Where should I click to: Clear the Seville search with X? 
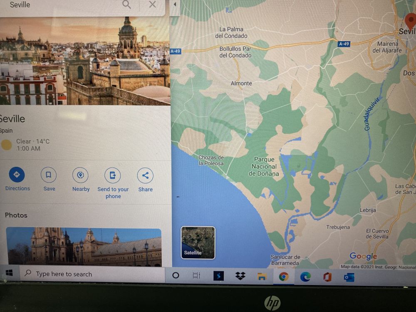coord(152,4)
